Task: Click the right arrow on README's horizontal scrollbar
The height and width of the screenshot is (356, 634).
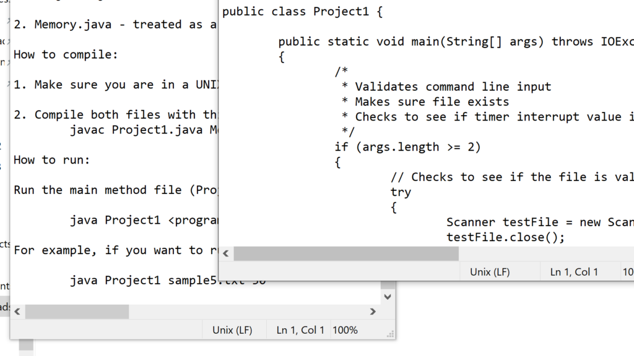Action: 373,311
